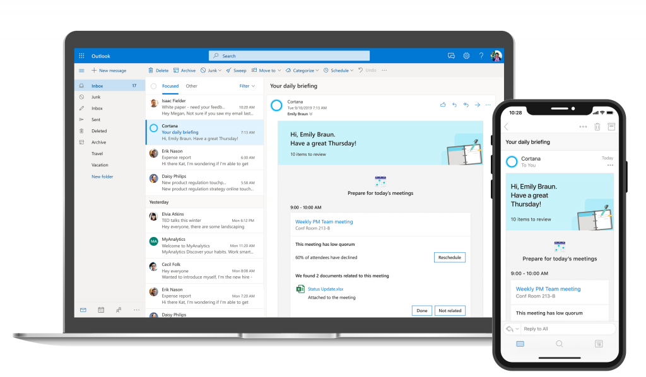Image resolution: width=646 pixels, height=377 pixels.
Task: Archive the message with phone archive icon
Action: pos(611,127)
